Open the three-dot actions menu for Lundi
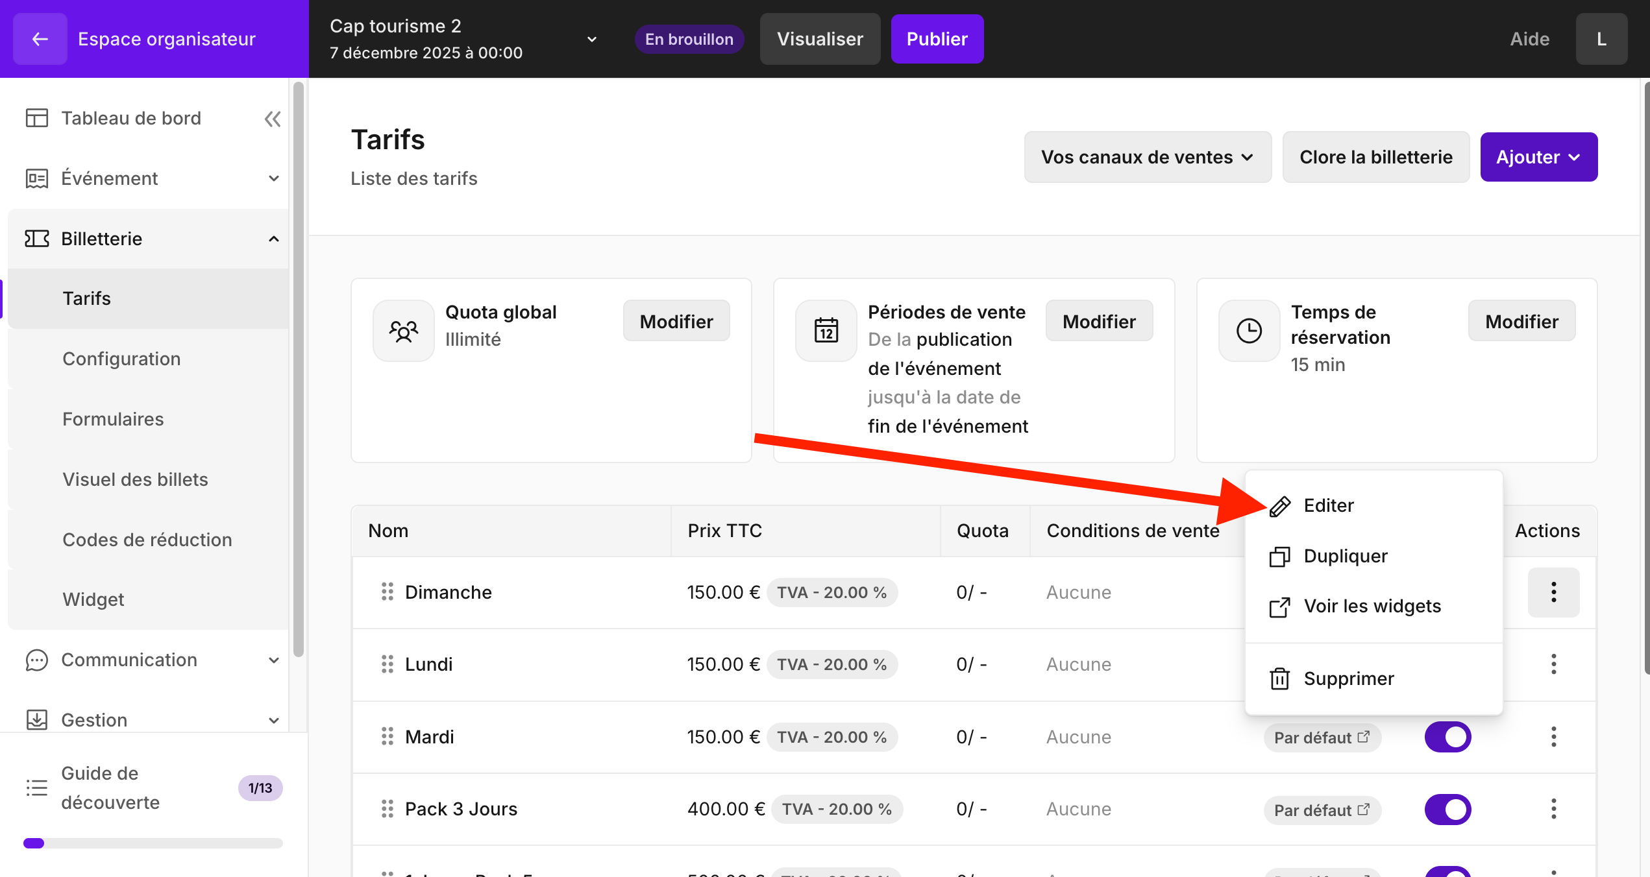Image resolution: width=1650 pixels, height=877 pixels. tap(1553, 664)
